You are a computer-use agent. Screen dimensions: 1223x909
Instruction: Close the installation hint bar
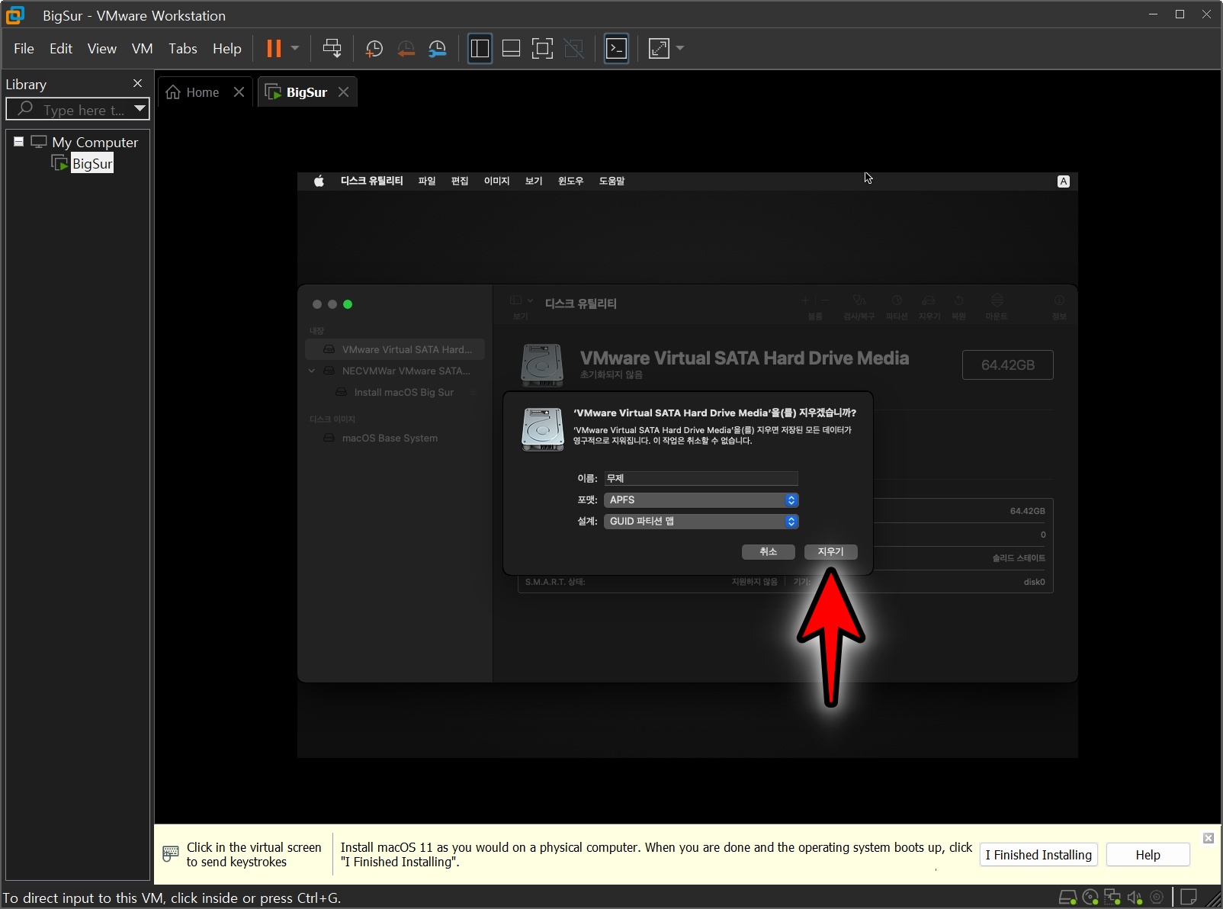pos(1209,838)
